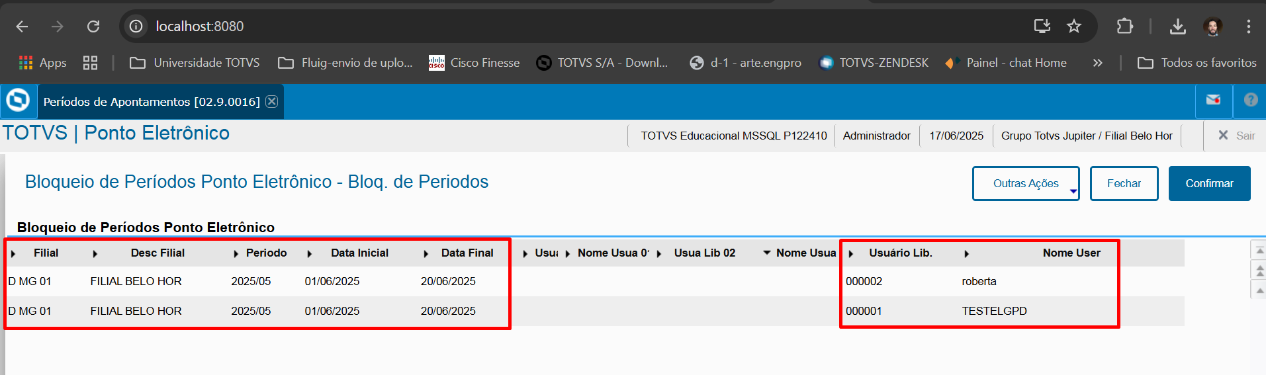The image size is (1266, 375).
Task: Click TOTVS Educacional MSSQL P122410 label
Action: (733, 136)
